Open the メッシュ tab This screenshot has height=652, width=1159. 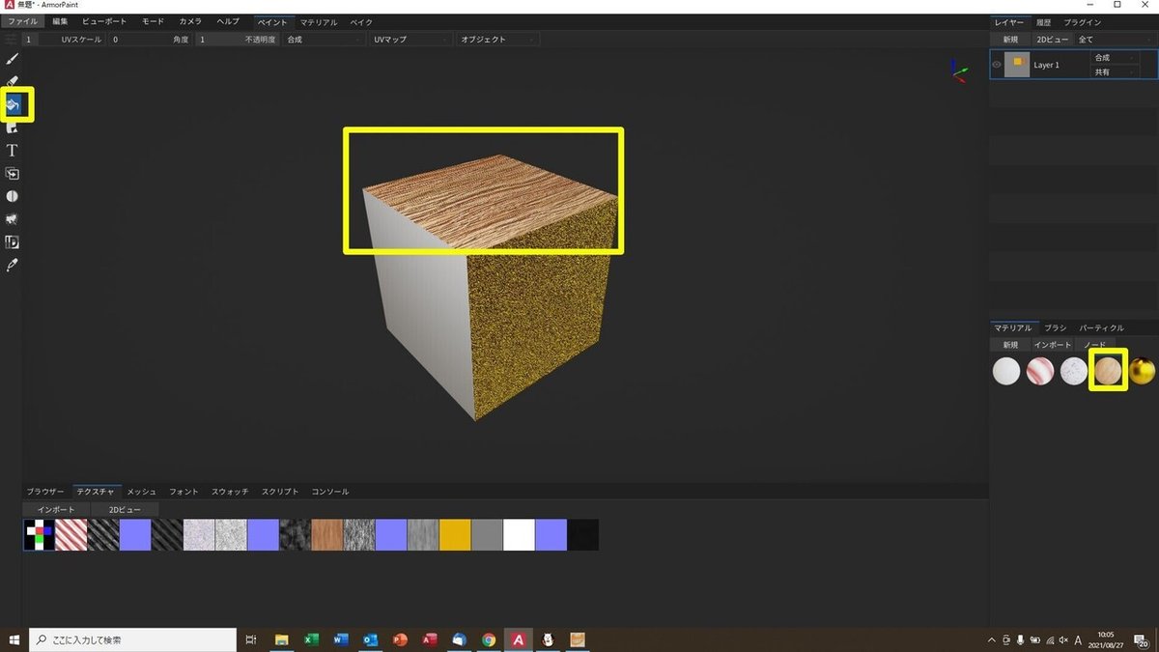142,492
